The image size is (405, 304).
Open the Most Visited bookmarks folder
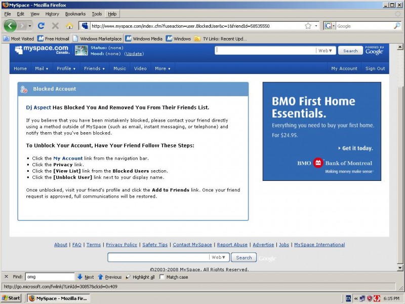coord(19,39)
